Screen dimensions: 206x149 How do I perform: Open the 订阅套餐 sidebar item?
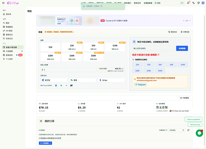pos(13,51)
